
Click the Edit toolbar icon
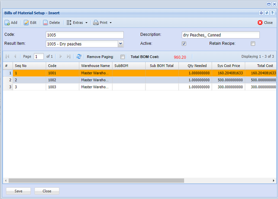(x=27, y=23)
